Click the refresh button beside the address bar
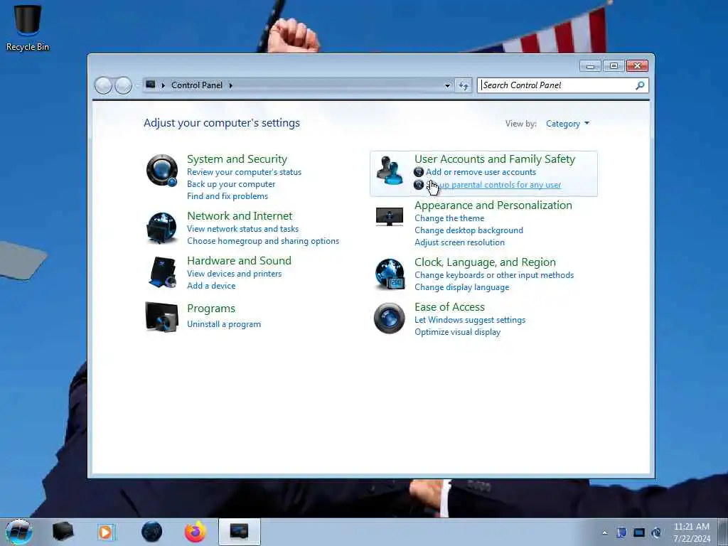Image resolution: width=728 pixels, height=546 pixels. (464, 85)
